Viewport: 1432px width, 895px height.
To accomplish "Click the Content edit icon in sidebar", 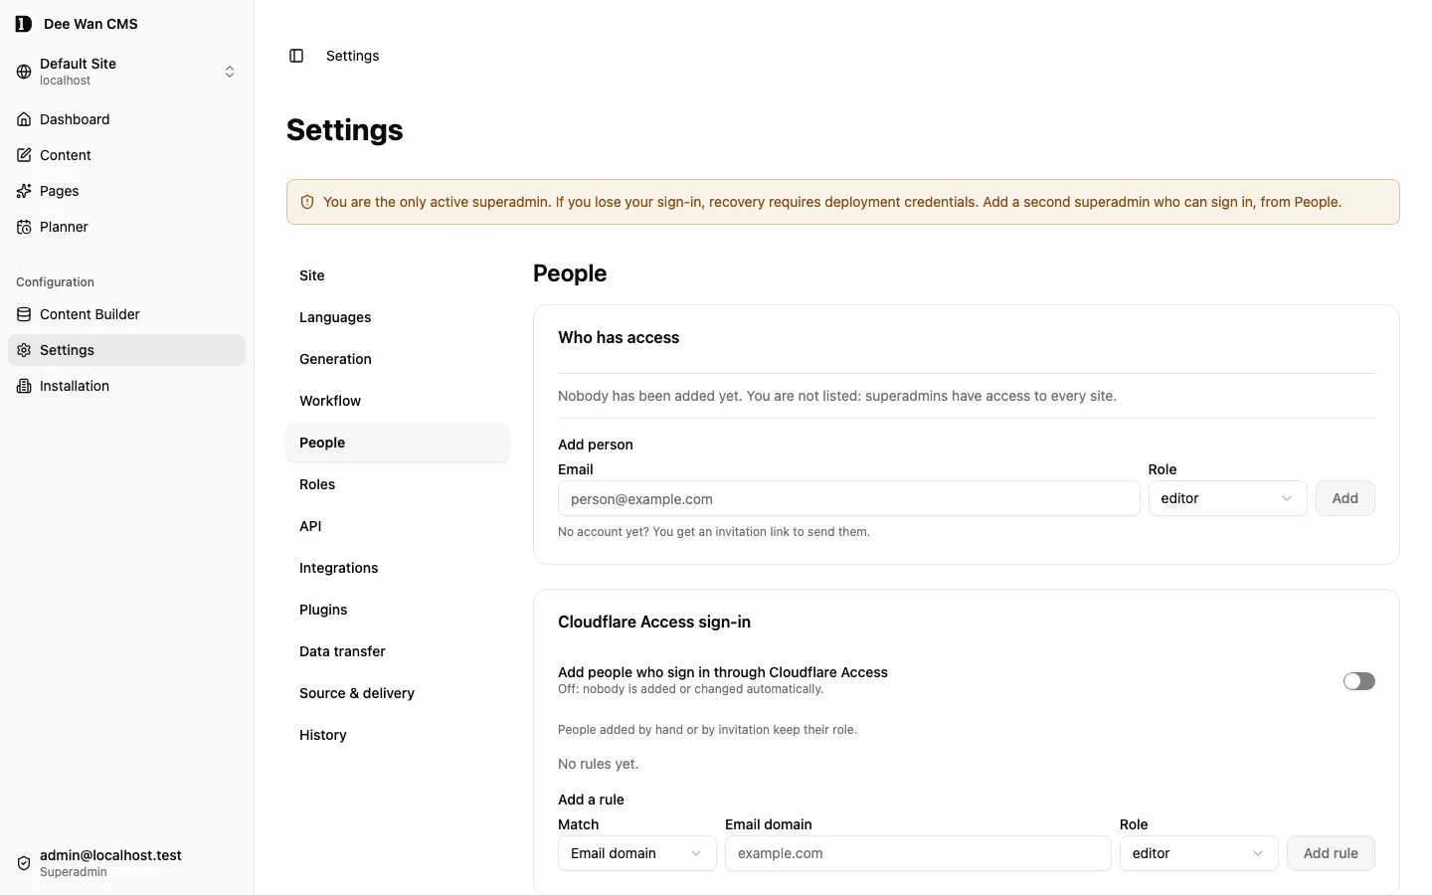I will [x=24, y=155].
